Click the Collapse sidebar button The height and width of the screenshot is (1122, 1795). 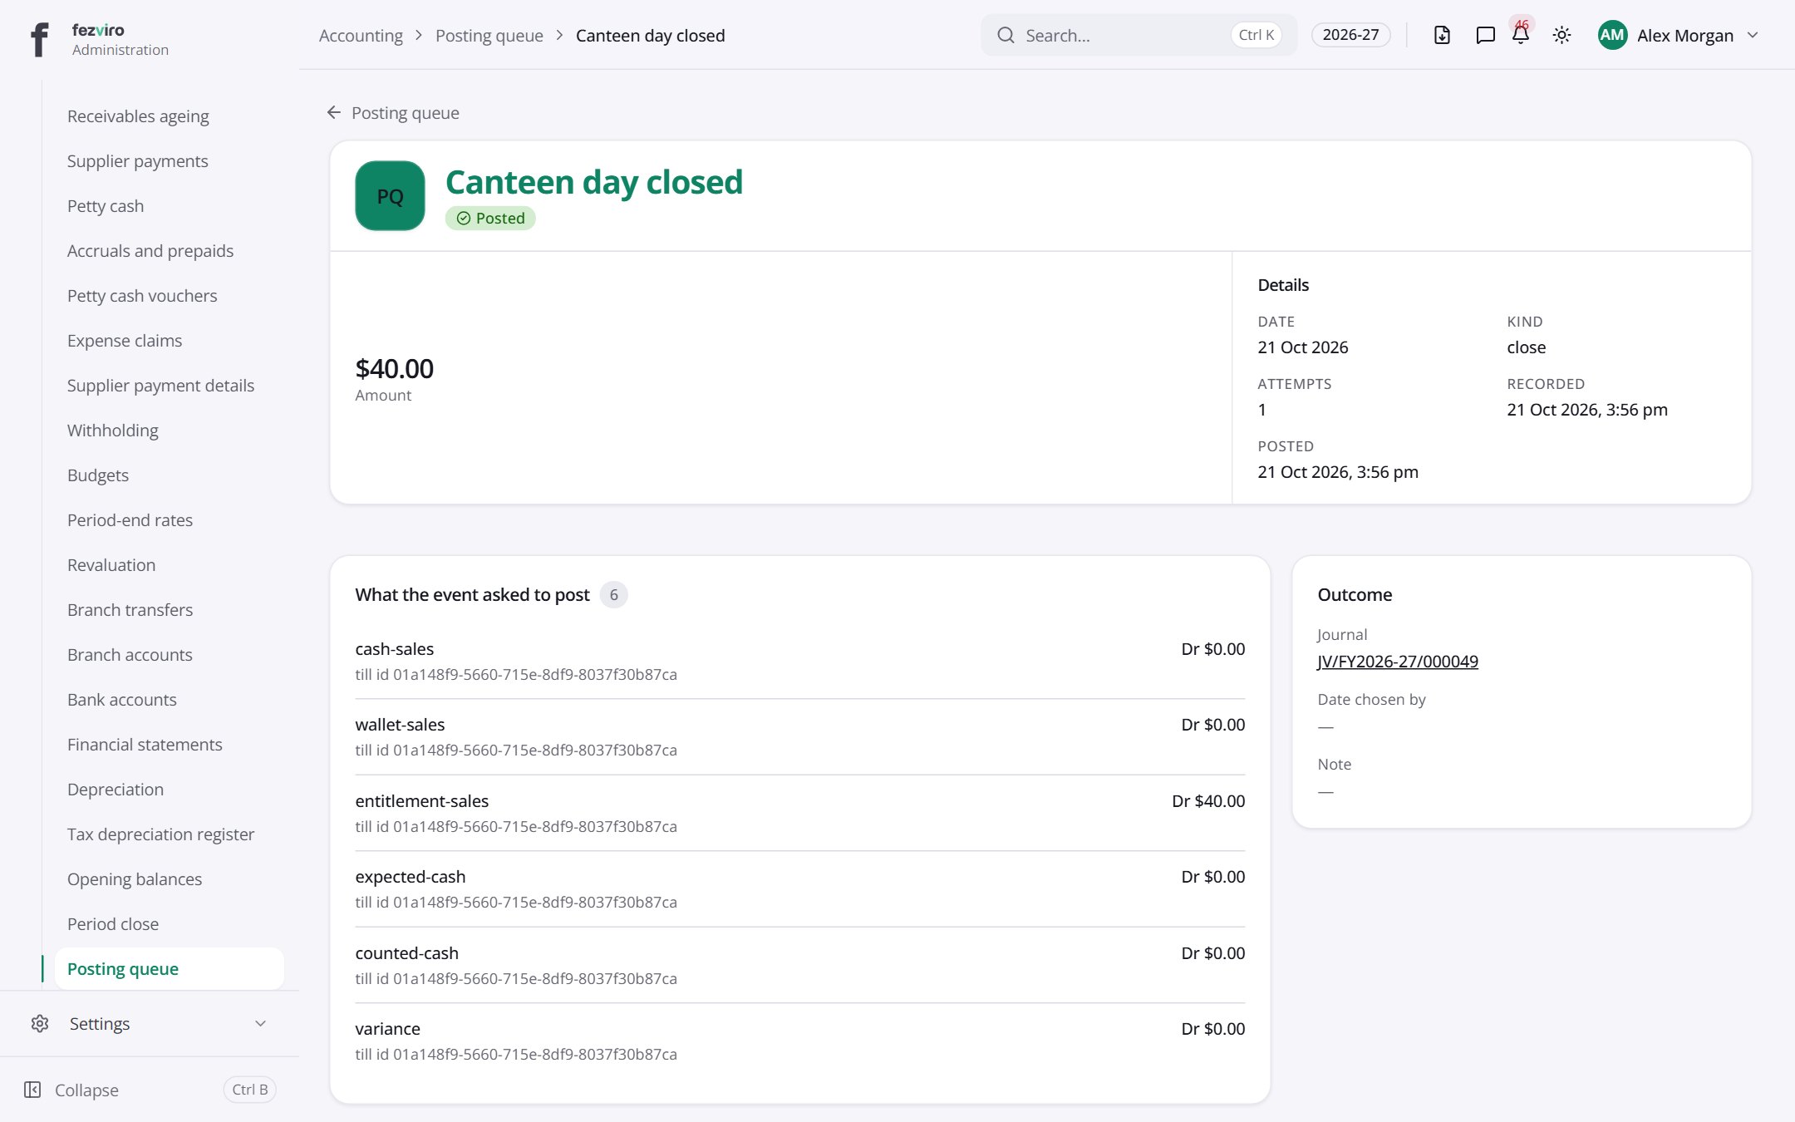150,1090
